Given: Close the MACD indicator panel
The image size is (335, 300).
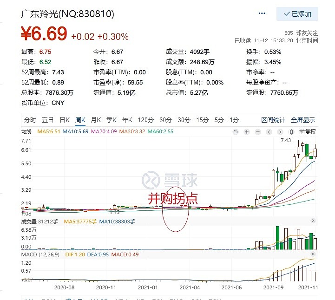Looking at the screenshot, I should [x=313, y=254].
